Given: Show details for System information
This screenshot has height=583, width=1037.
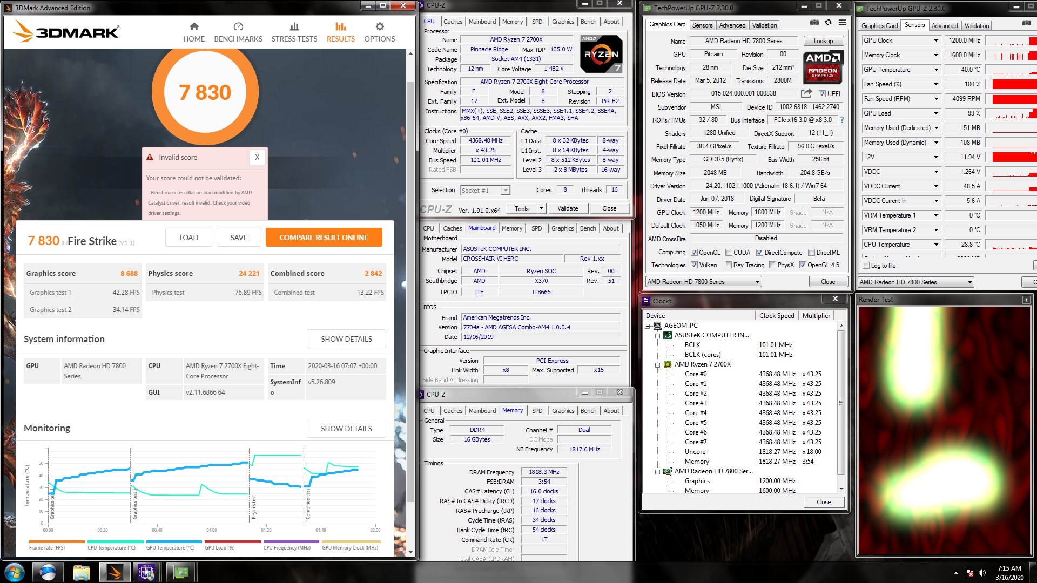Looking at the screenshot, I should click(x=346, y=339).
